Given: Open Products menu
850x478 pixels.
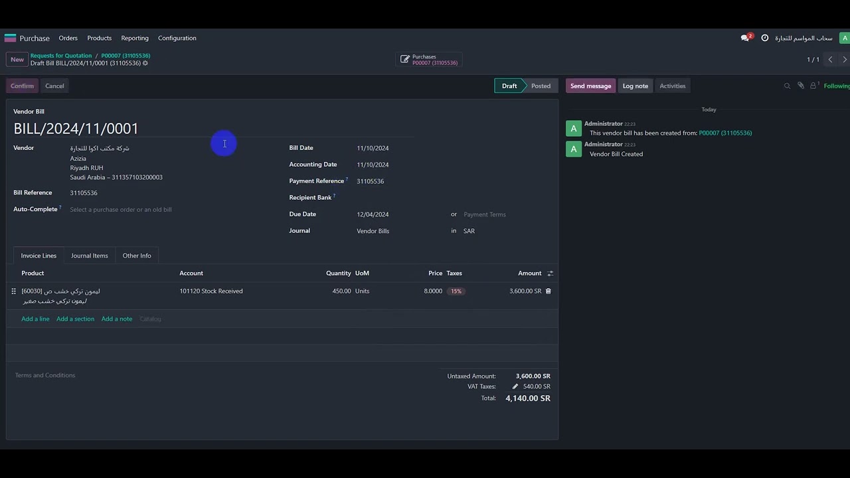Looking at the screenshot, I should pyautogui.click(x=99, y=38).
